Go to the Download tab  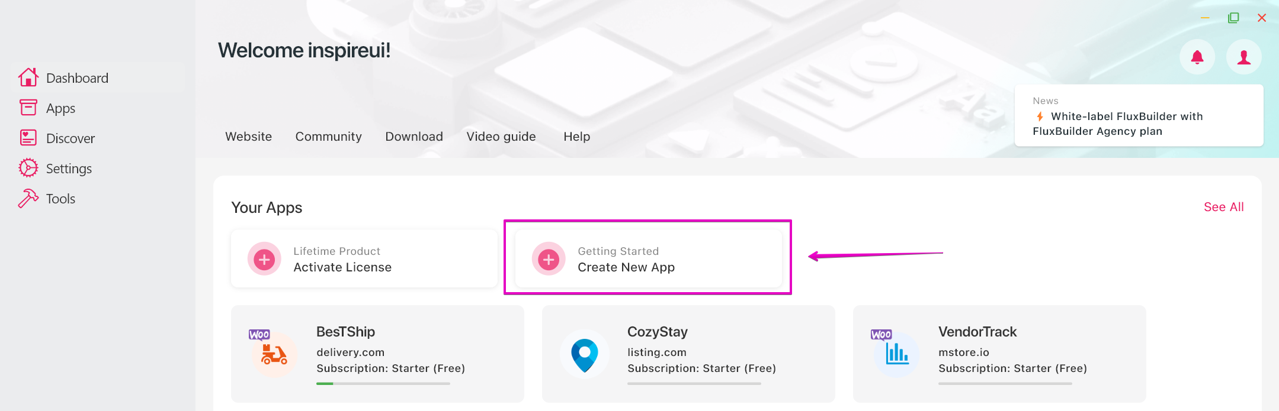pyautogui.click(x=414, y=137)
